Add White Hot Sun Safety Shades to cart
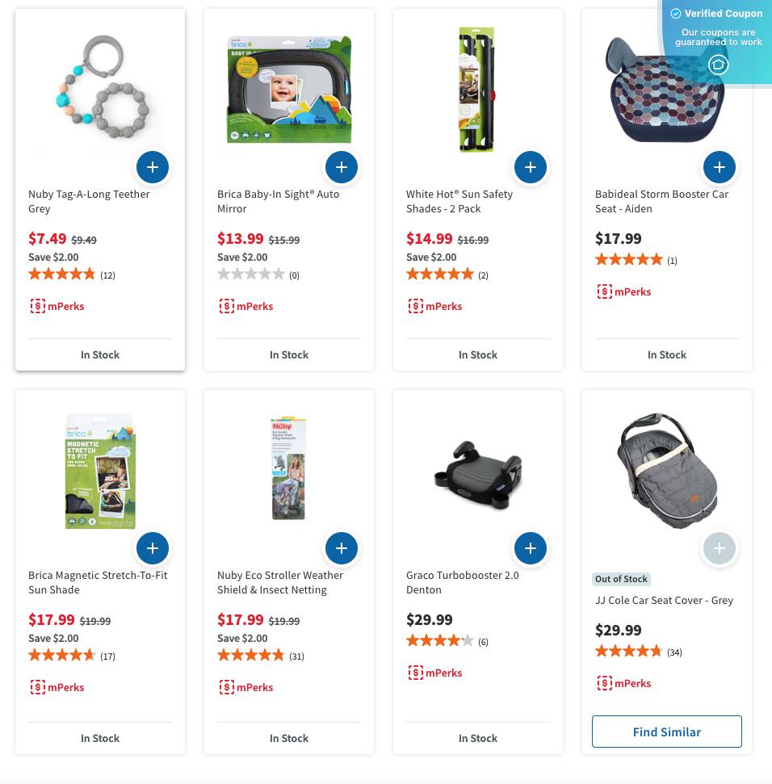The image size is (772, 784). [x=531, y=167]
